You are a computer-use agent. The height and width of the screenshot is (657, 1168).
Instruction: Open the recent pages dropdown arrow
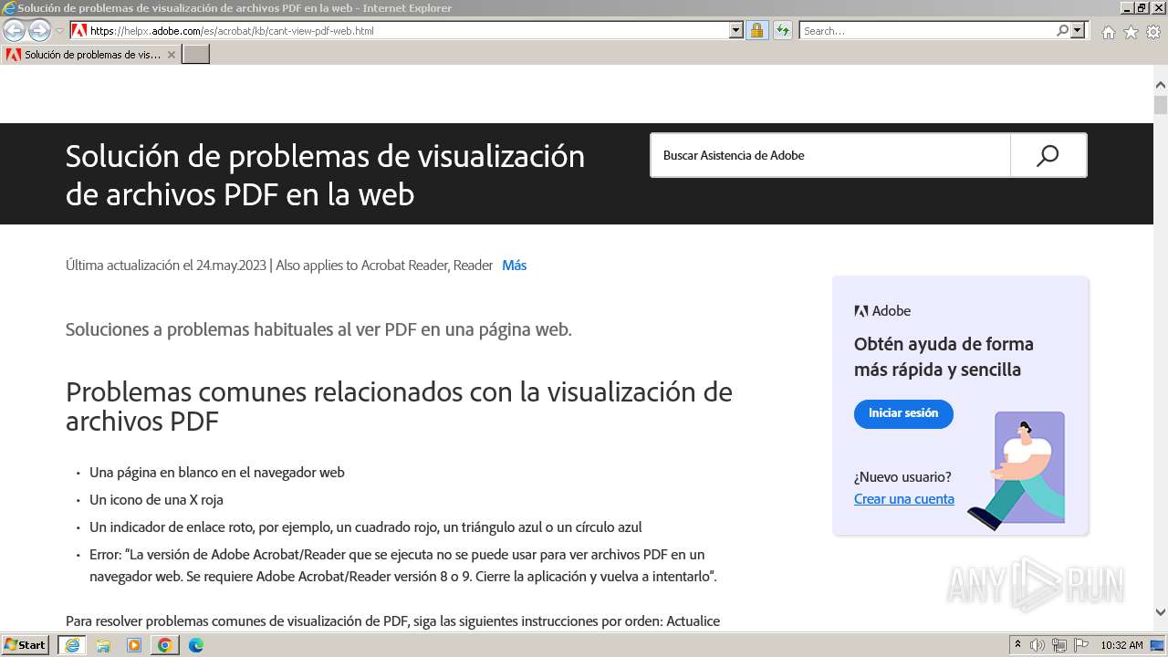click(59, 31)
